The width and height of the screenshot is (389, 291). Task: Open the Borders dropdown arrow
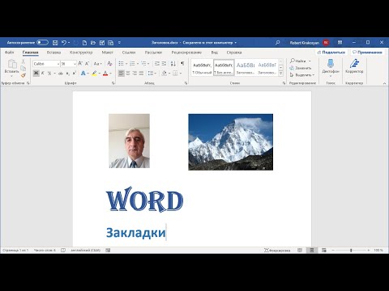(181, 74)
